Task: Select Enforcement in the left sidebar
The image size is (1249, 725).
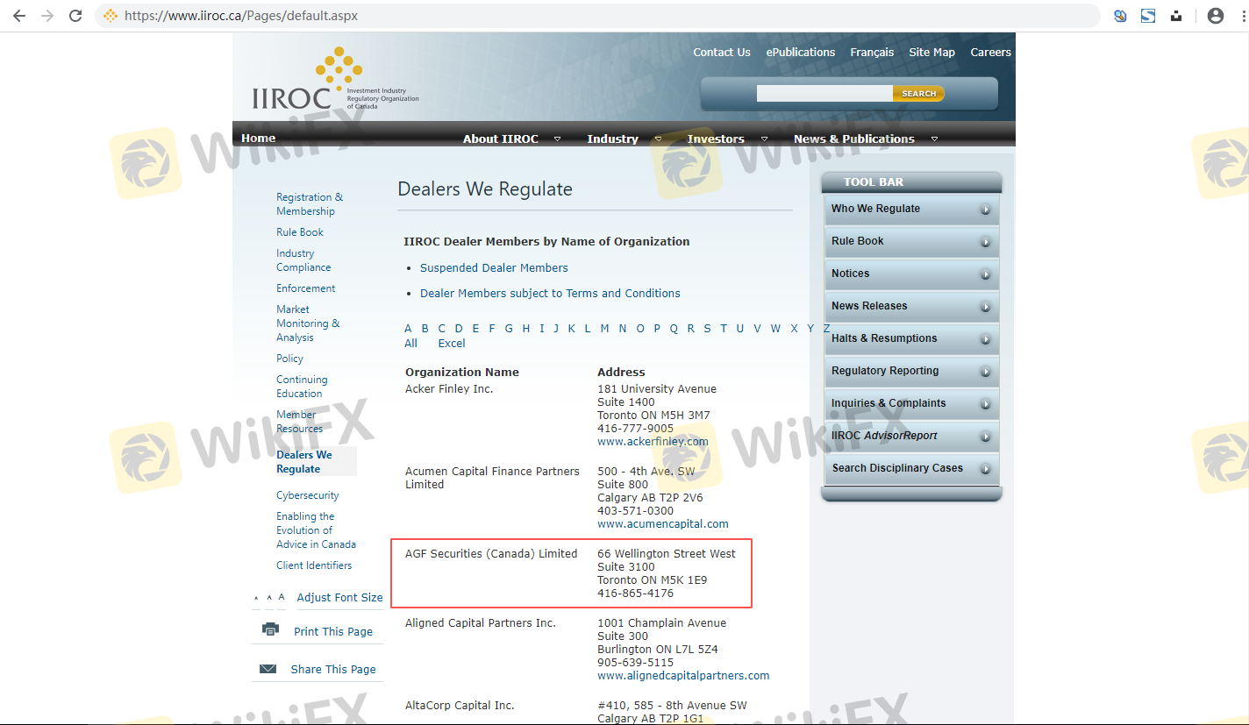Action: pos(305,288)
